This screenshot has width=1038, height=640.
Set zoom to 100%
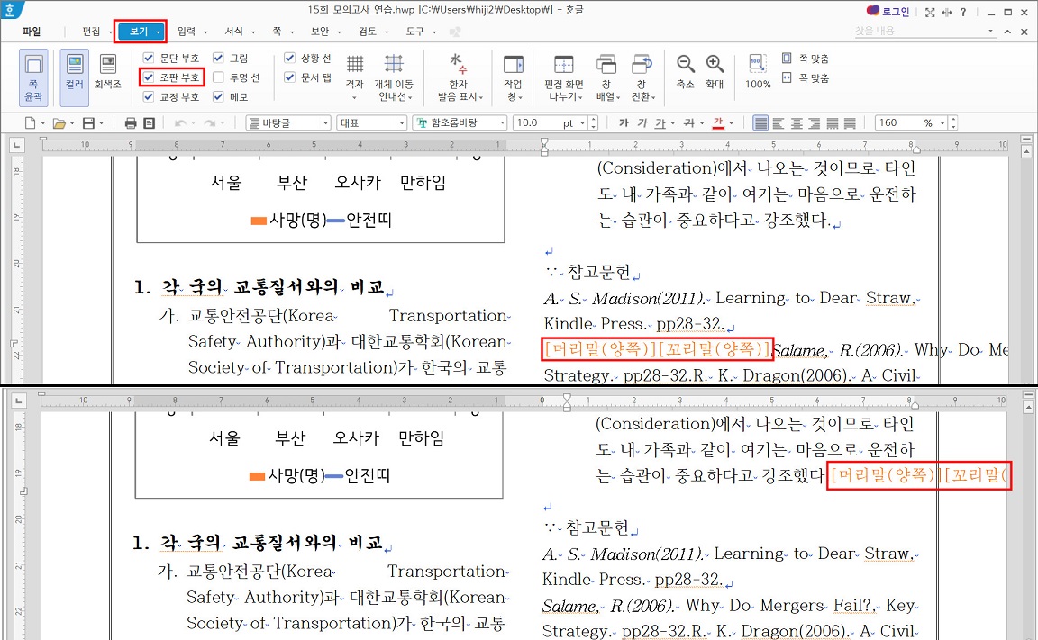(x=758, y=71)
